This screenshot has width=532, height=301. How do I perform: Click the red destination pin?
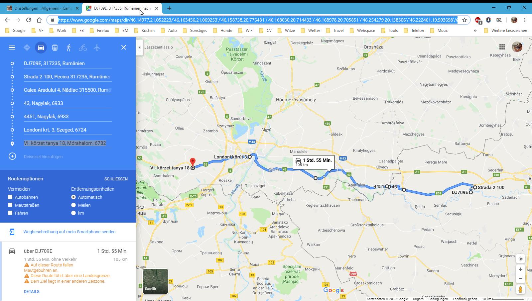coord(193,162)
